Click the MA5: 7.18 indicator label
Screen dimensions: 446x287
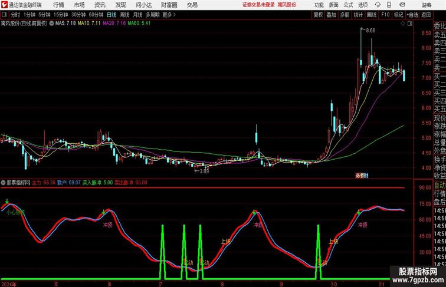point(65,24)
